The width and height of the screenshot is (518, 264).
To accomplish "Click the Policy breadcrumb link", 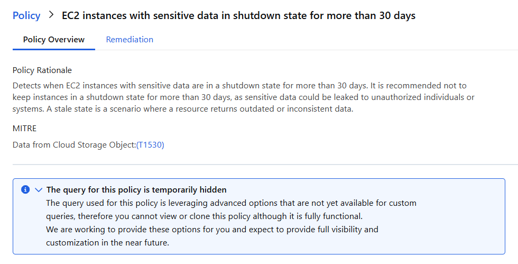I will [x=26, y=15].
